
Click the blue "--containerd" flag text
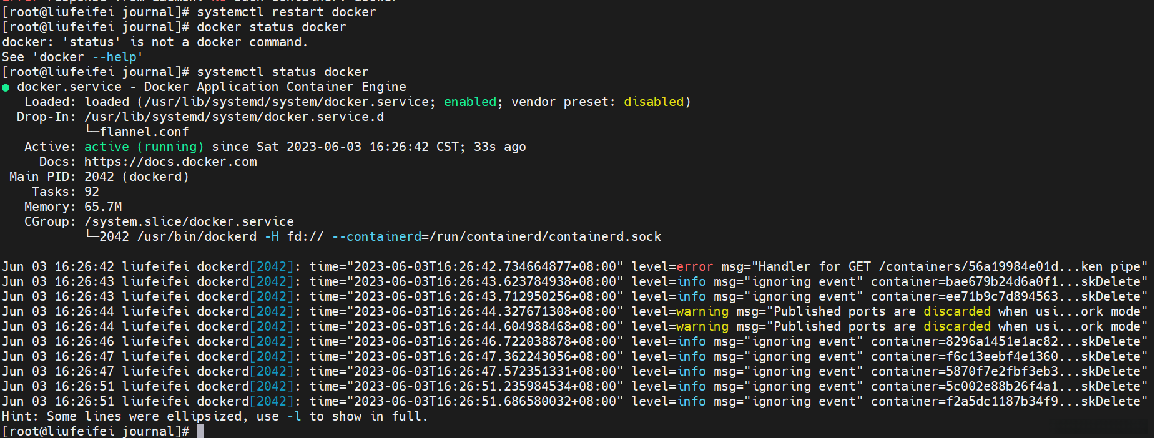[x=376, y=237]
